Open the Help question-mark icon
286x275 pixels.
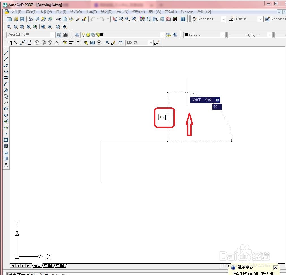[x=183, y=19]
